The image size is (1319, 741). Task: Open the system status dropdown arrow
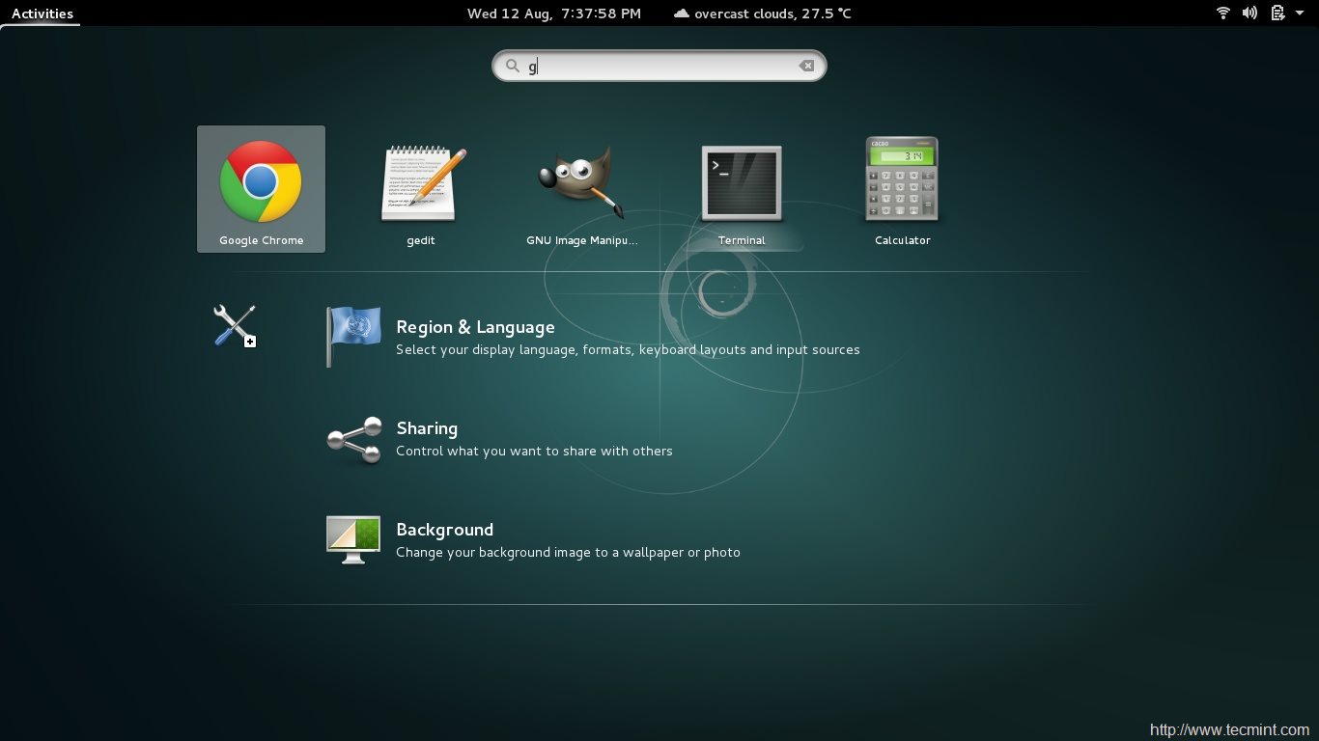(1299, 13)
